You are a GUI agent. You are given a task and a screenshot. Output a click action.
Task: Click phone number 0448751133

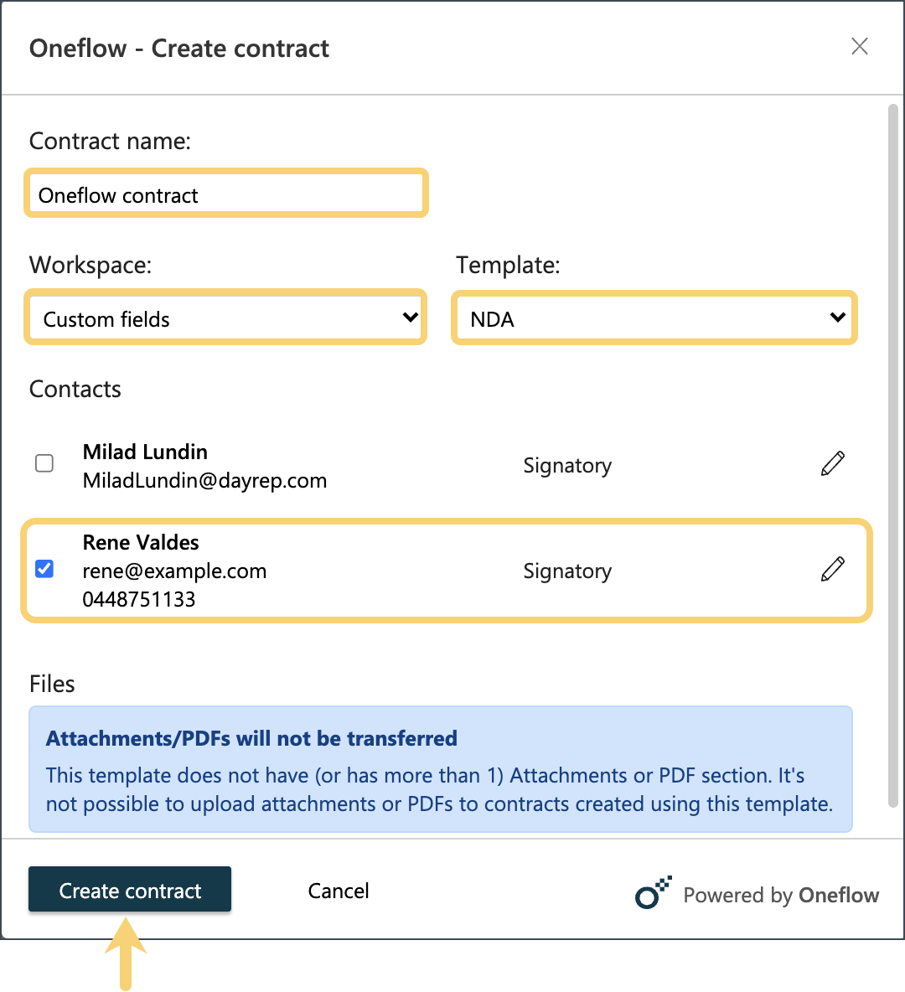(x=139, y=599)
